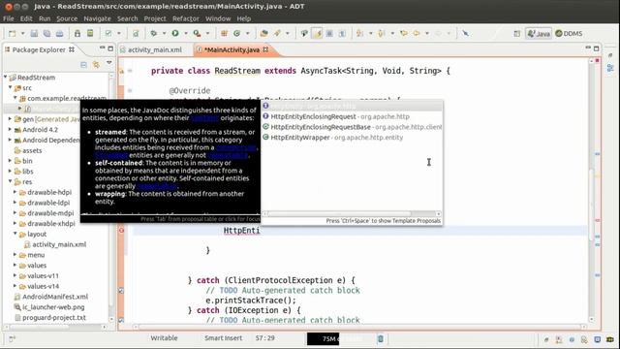The width and height of the screenshot is (620, 349).
Task: Open the Navigate menu
Action: 97,18
